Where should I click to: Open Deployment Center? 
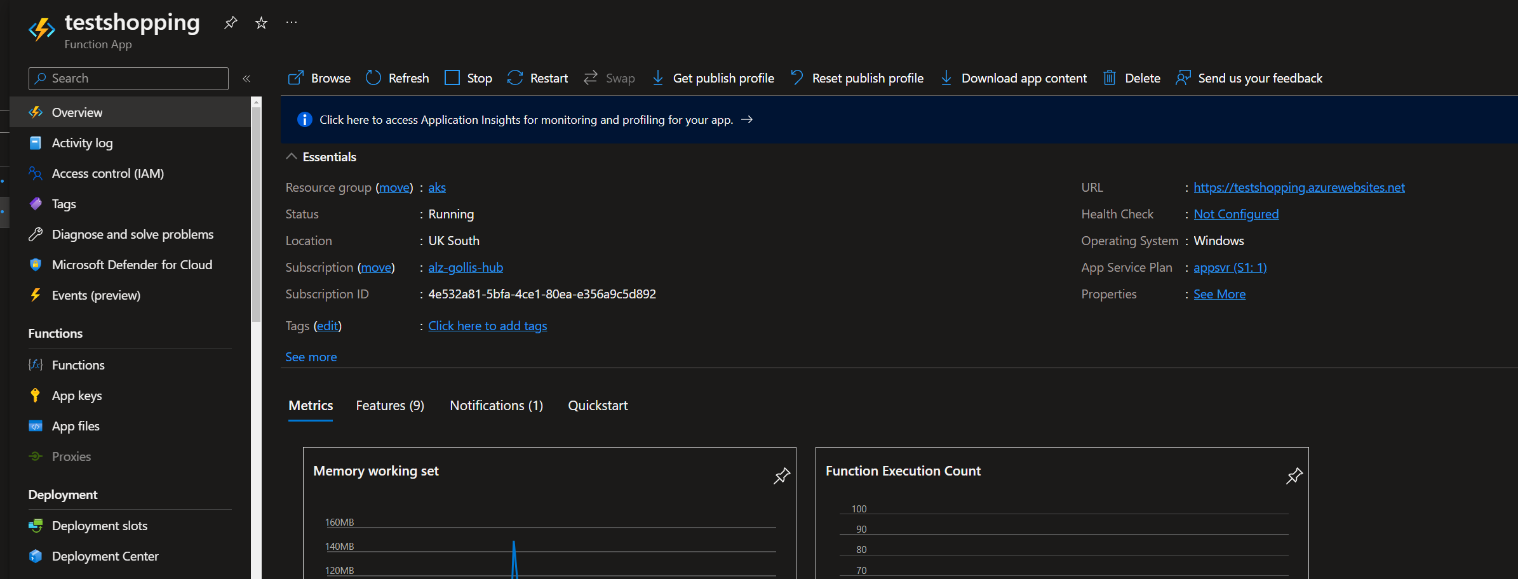pyautogui.click(x=131, y=556)
